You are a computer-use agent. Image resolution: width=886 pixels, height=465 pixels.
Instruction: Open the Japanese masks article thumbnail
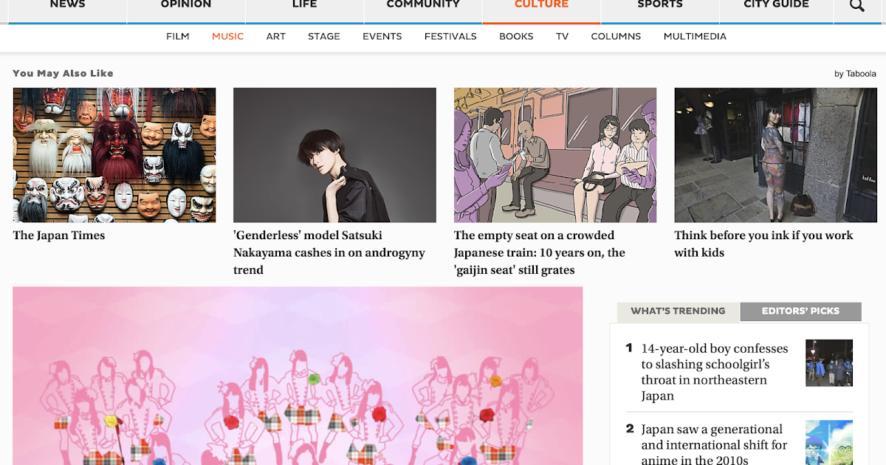(114, 155)
